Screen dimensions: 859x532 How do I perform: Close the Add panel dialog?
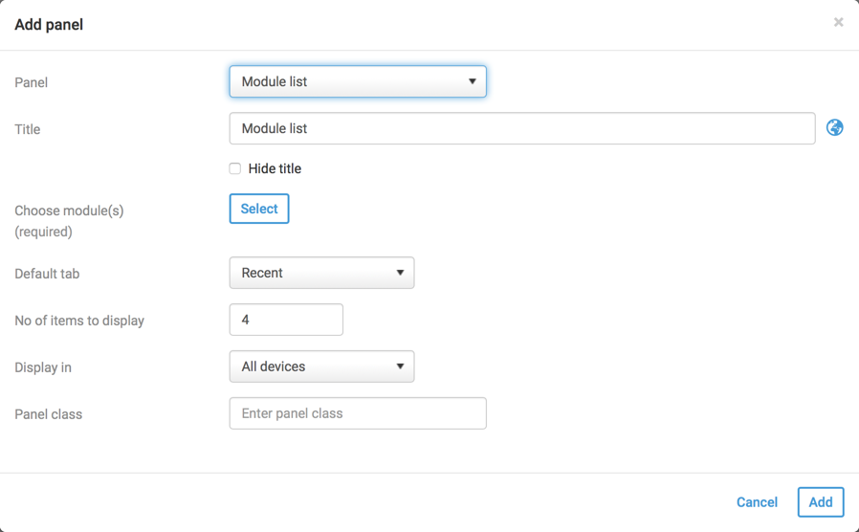[838, 22]
